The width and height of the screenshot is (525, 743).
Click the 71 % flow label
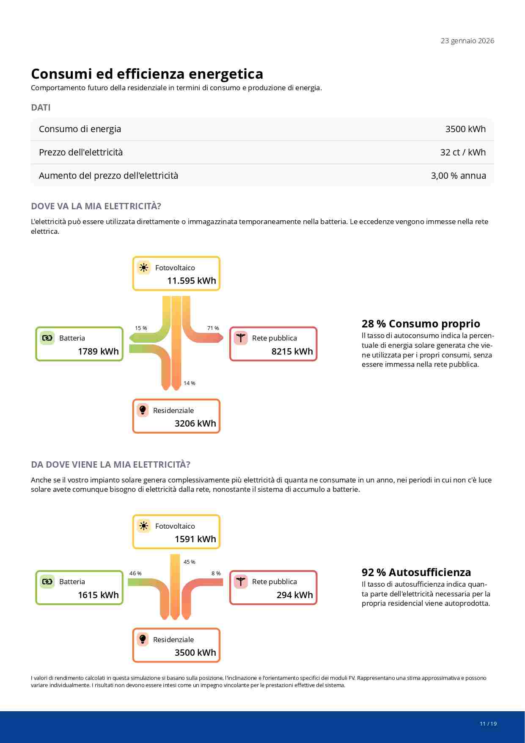click(x=213, y=328)
